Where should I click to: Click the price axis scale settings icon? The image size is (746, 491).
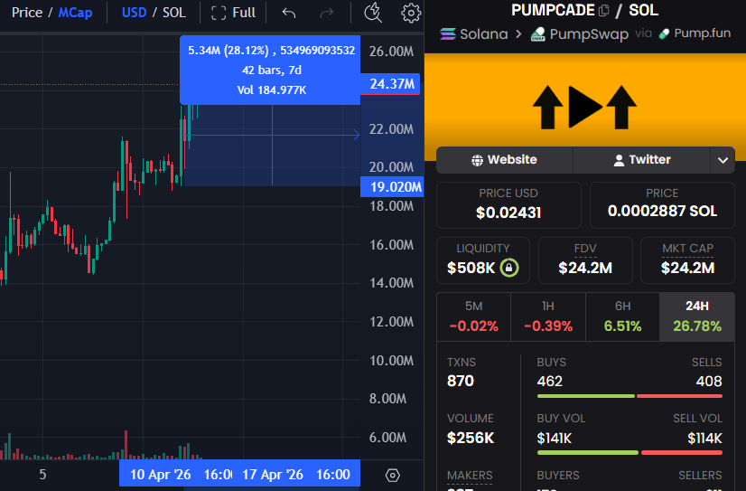(x=393, y=475)
